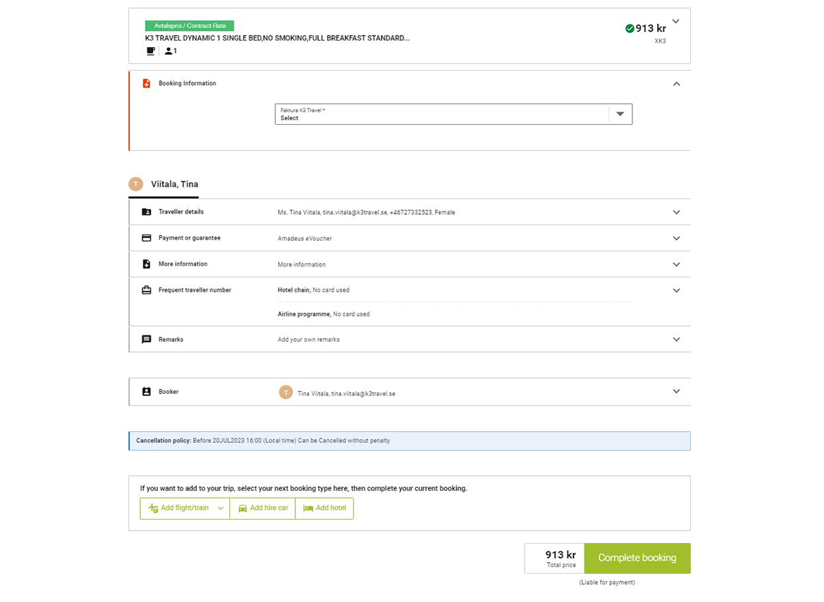Open the Faktura K3 Travel select dropdown
The image size is (824, 602).
453,114
